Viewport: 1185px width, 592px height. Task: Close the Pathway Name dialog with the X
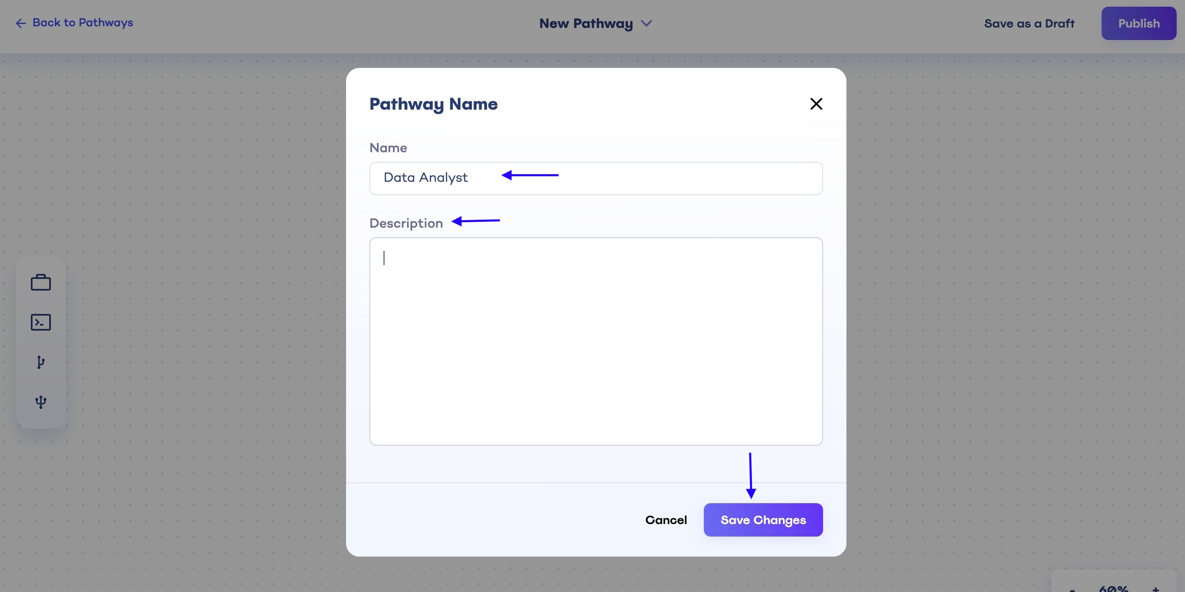[x=816, y=103]
